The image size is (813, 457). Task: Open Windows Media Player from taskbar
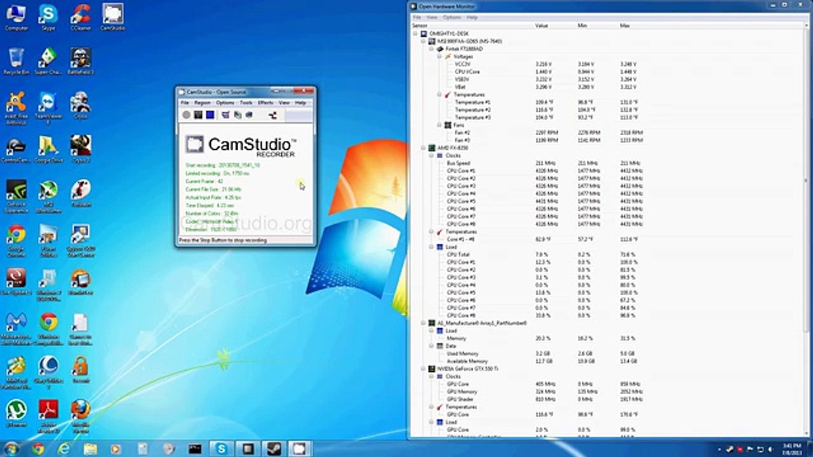116,449
